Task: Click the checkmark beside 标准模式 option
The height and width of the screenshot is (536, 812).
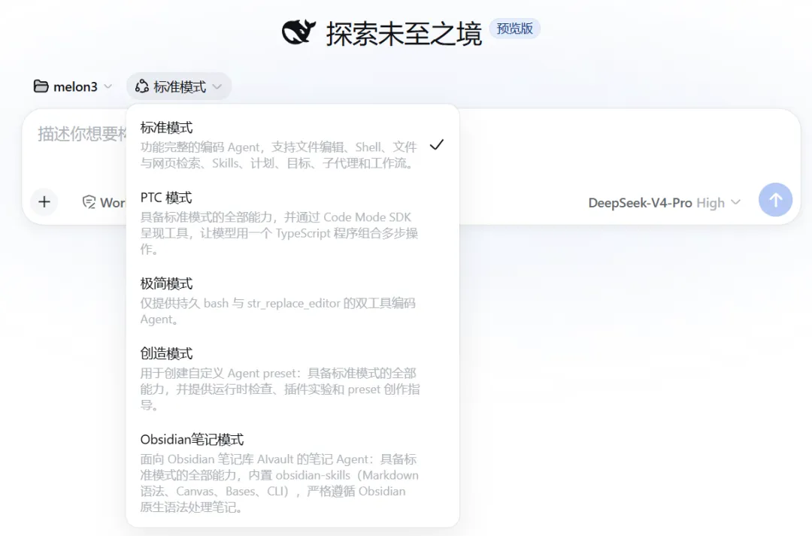Action: [437, 145]
